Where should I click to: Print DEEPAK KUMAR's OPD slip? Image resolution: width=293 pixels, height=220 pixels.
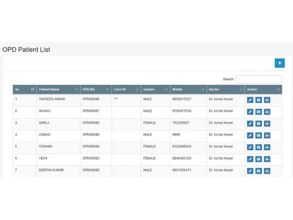click(267, 171)
